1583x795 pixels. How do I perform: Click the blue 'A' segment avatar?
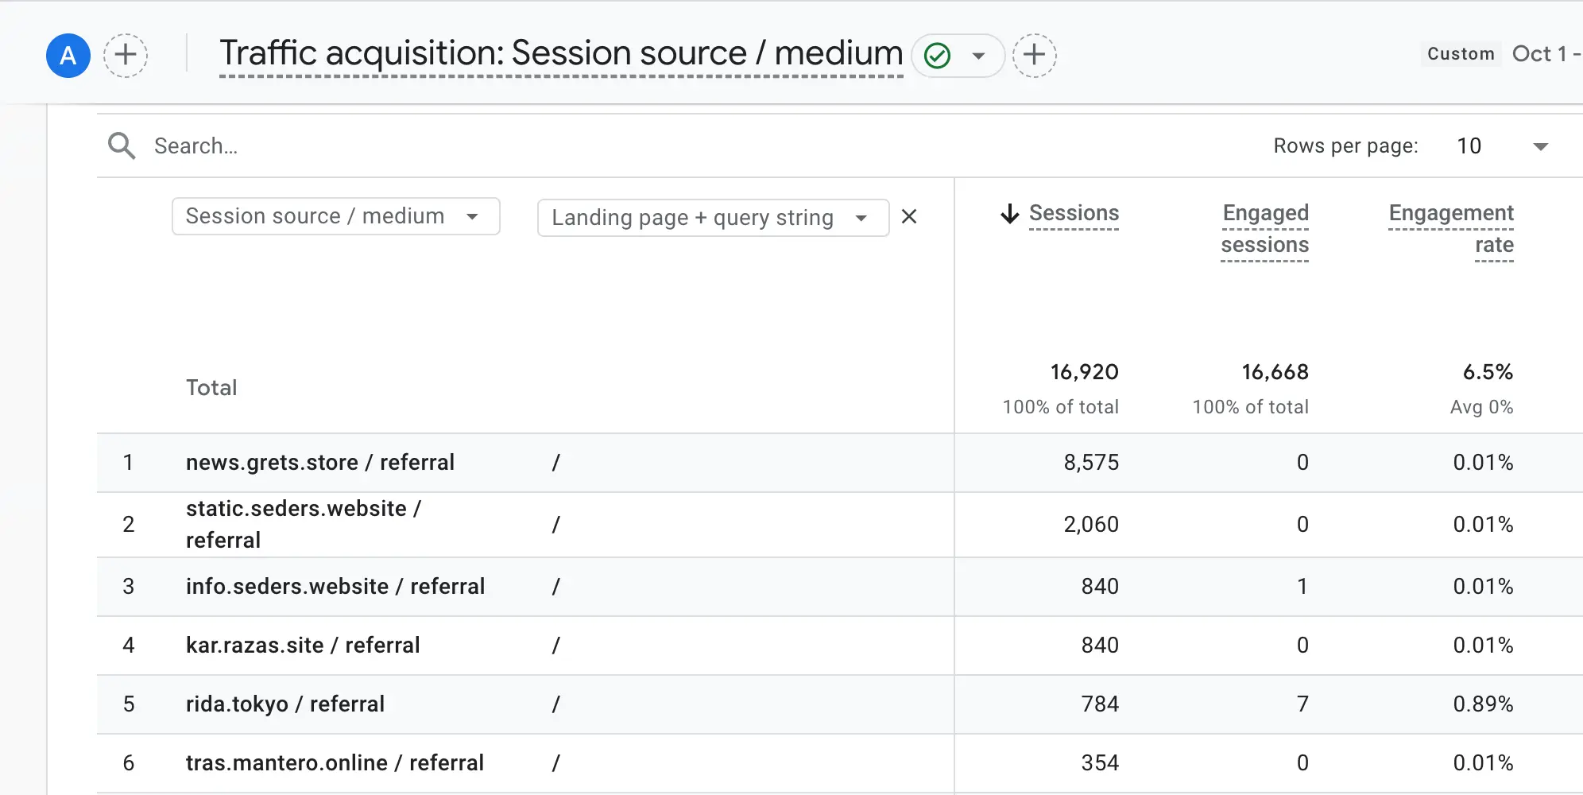click(x=68, y=56)
